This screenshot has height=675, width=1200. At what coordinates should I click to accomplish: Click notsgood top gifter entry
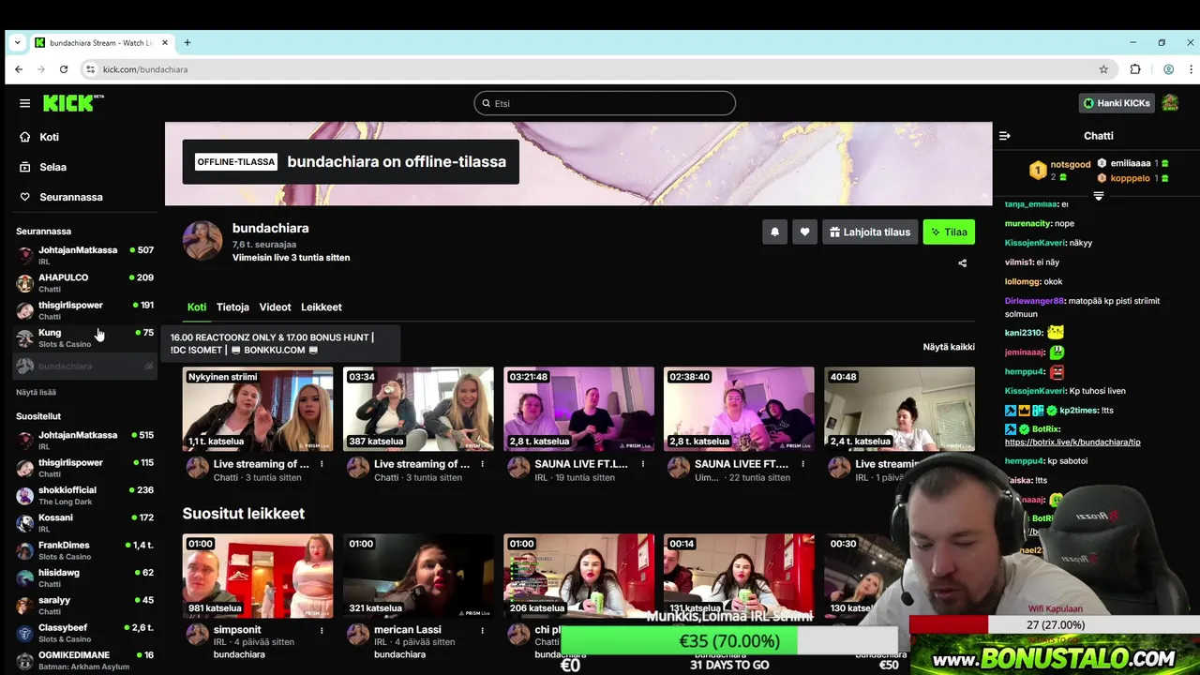pyautogui.click(x=1060, y=170)
